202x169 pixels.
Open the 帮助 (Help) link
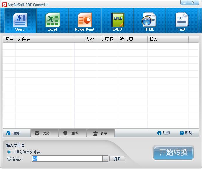pyautogui.click(x=186, y=133)
